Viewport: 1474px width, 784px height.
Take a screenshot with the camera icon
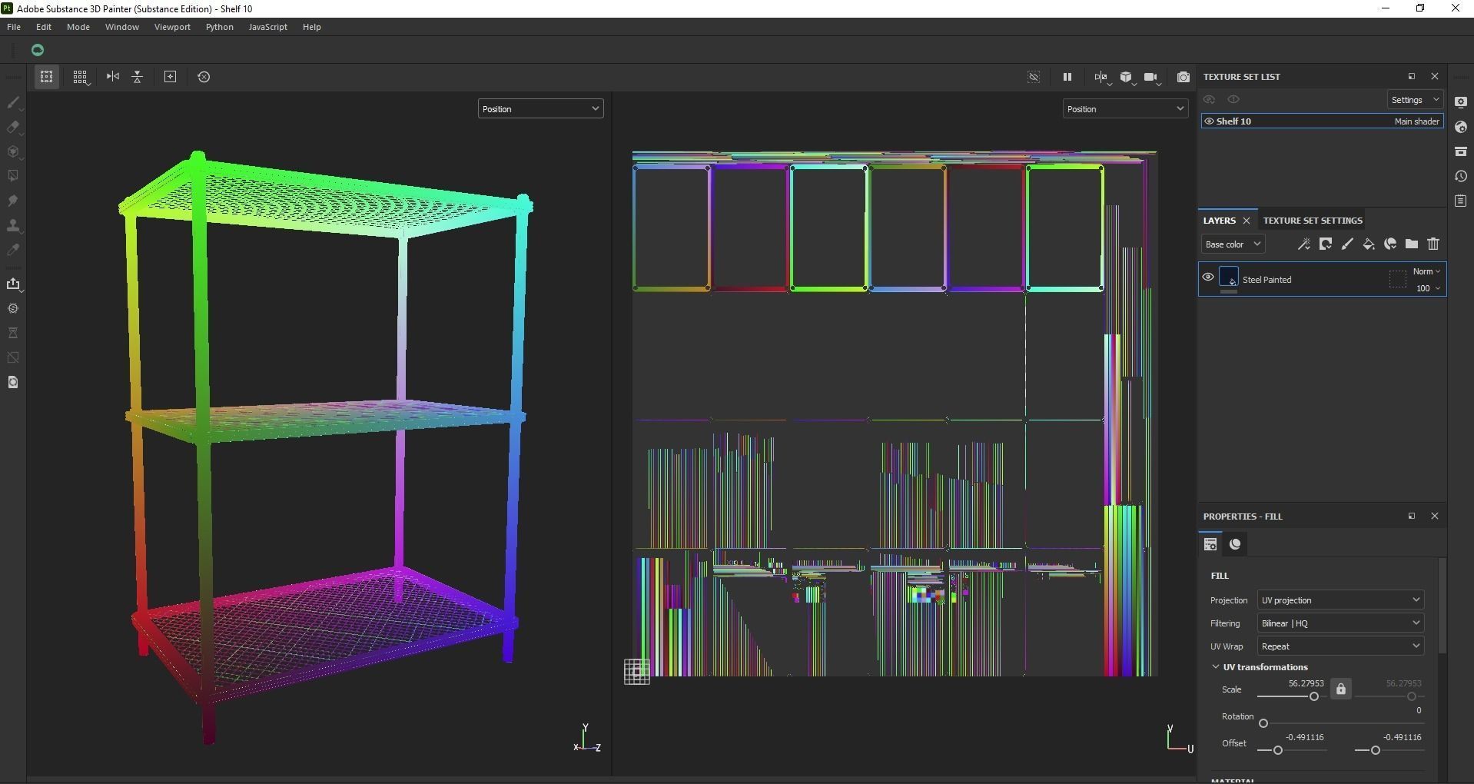pos(1184,77)
